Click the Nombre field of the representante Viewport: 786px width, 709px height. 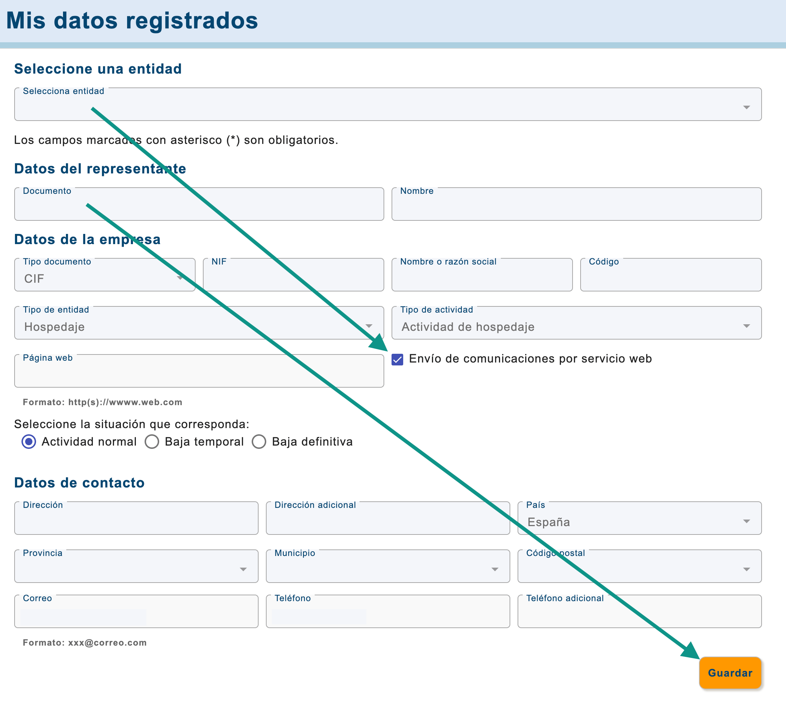coord(577,204)
